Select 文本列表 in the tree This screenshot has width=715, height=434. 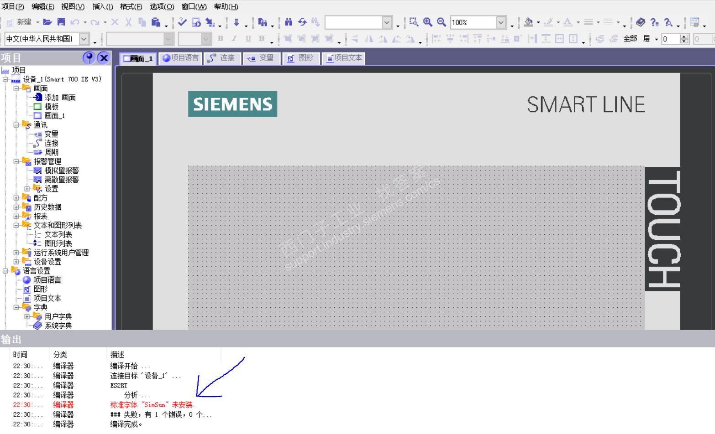point(58,234)
